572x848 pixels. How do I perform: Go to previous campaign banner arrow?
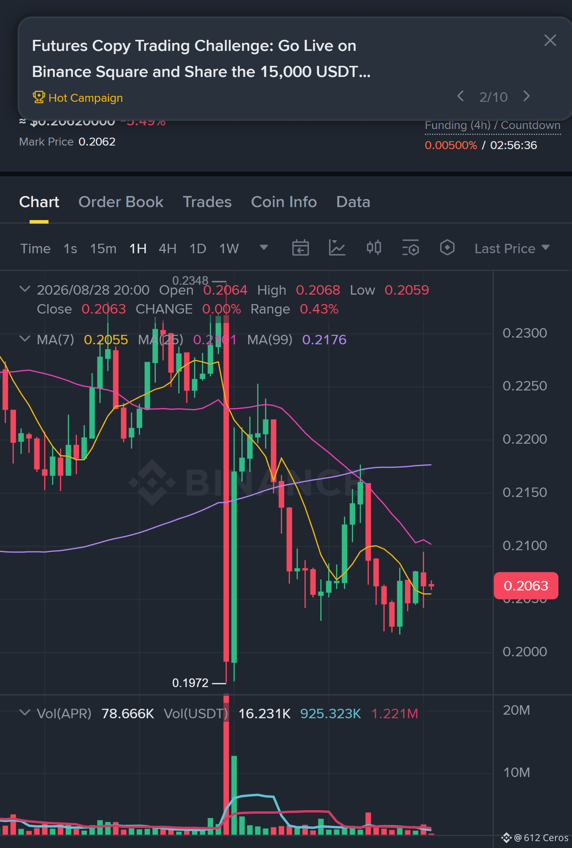460,96
